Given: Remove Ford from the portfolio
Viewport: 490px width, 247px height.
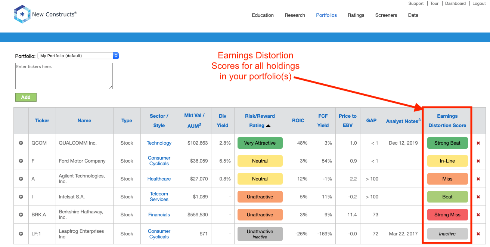Looking at the screenshot, I should 478,161.
